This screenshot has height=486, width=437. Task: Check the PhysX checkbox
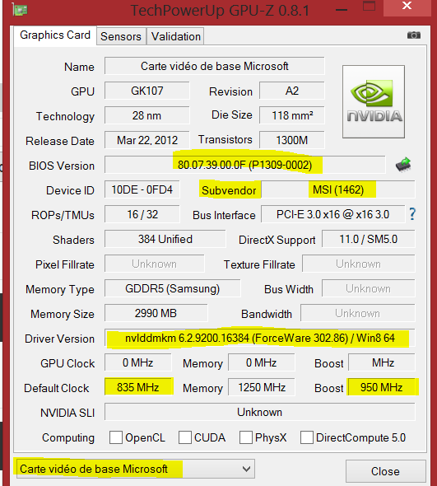pyautogui.click(x=246, y=437)
